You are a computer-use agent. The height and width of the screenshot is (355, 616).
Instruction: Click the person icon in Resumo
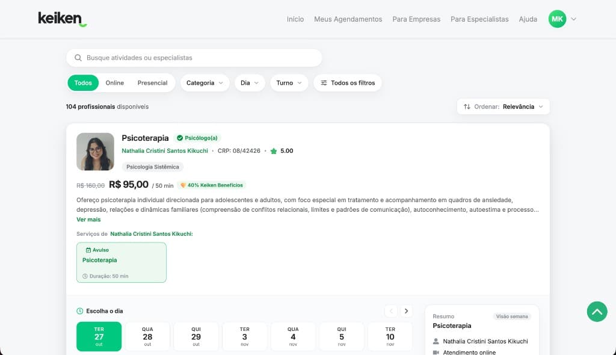[436, 341]
